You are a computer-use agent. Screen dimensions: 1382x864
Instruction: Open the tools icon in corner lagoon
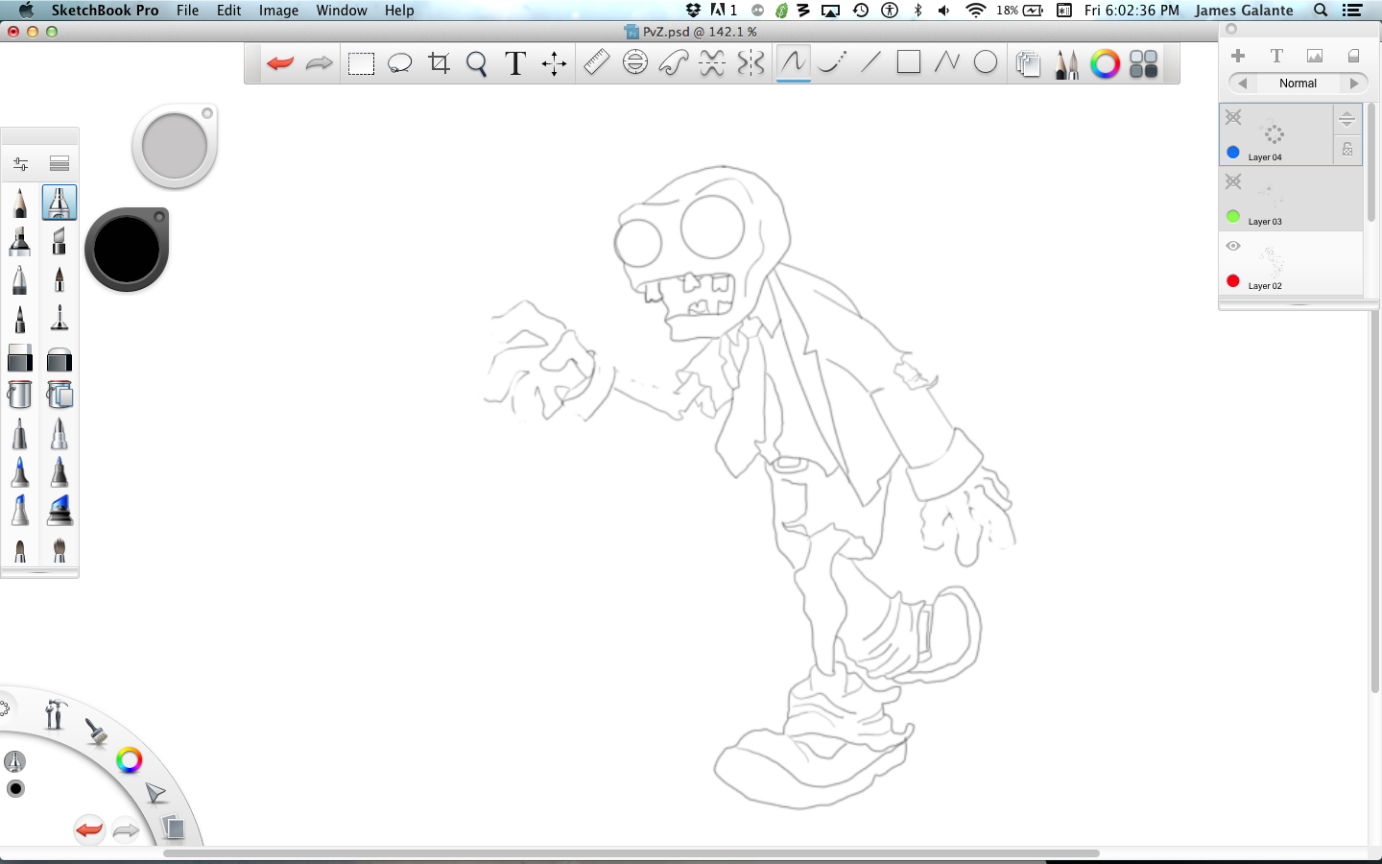pos(55,714)
